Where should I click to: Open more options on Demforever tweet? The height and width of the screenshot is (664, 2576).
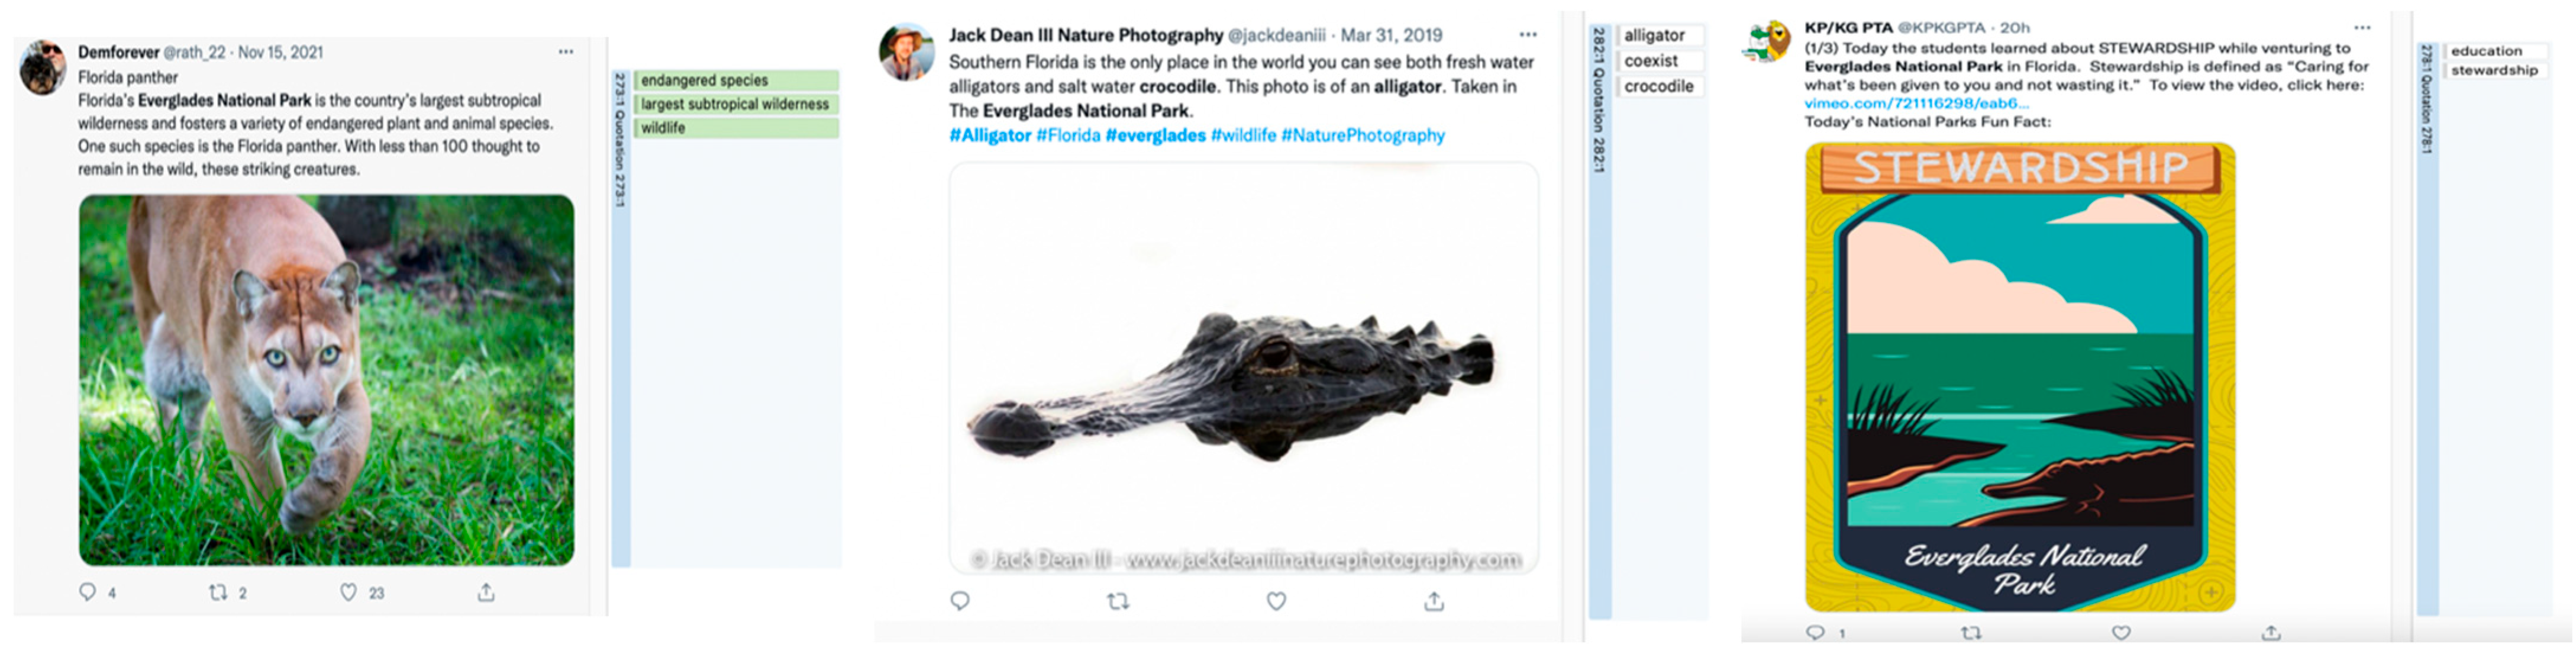[x=566, y=52]
